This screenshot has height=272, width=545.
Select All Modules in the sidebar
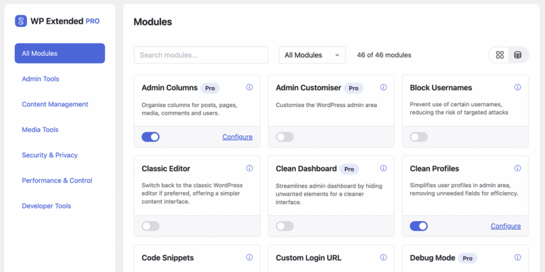60,53
